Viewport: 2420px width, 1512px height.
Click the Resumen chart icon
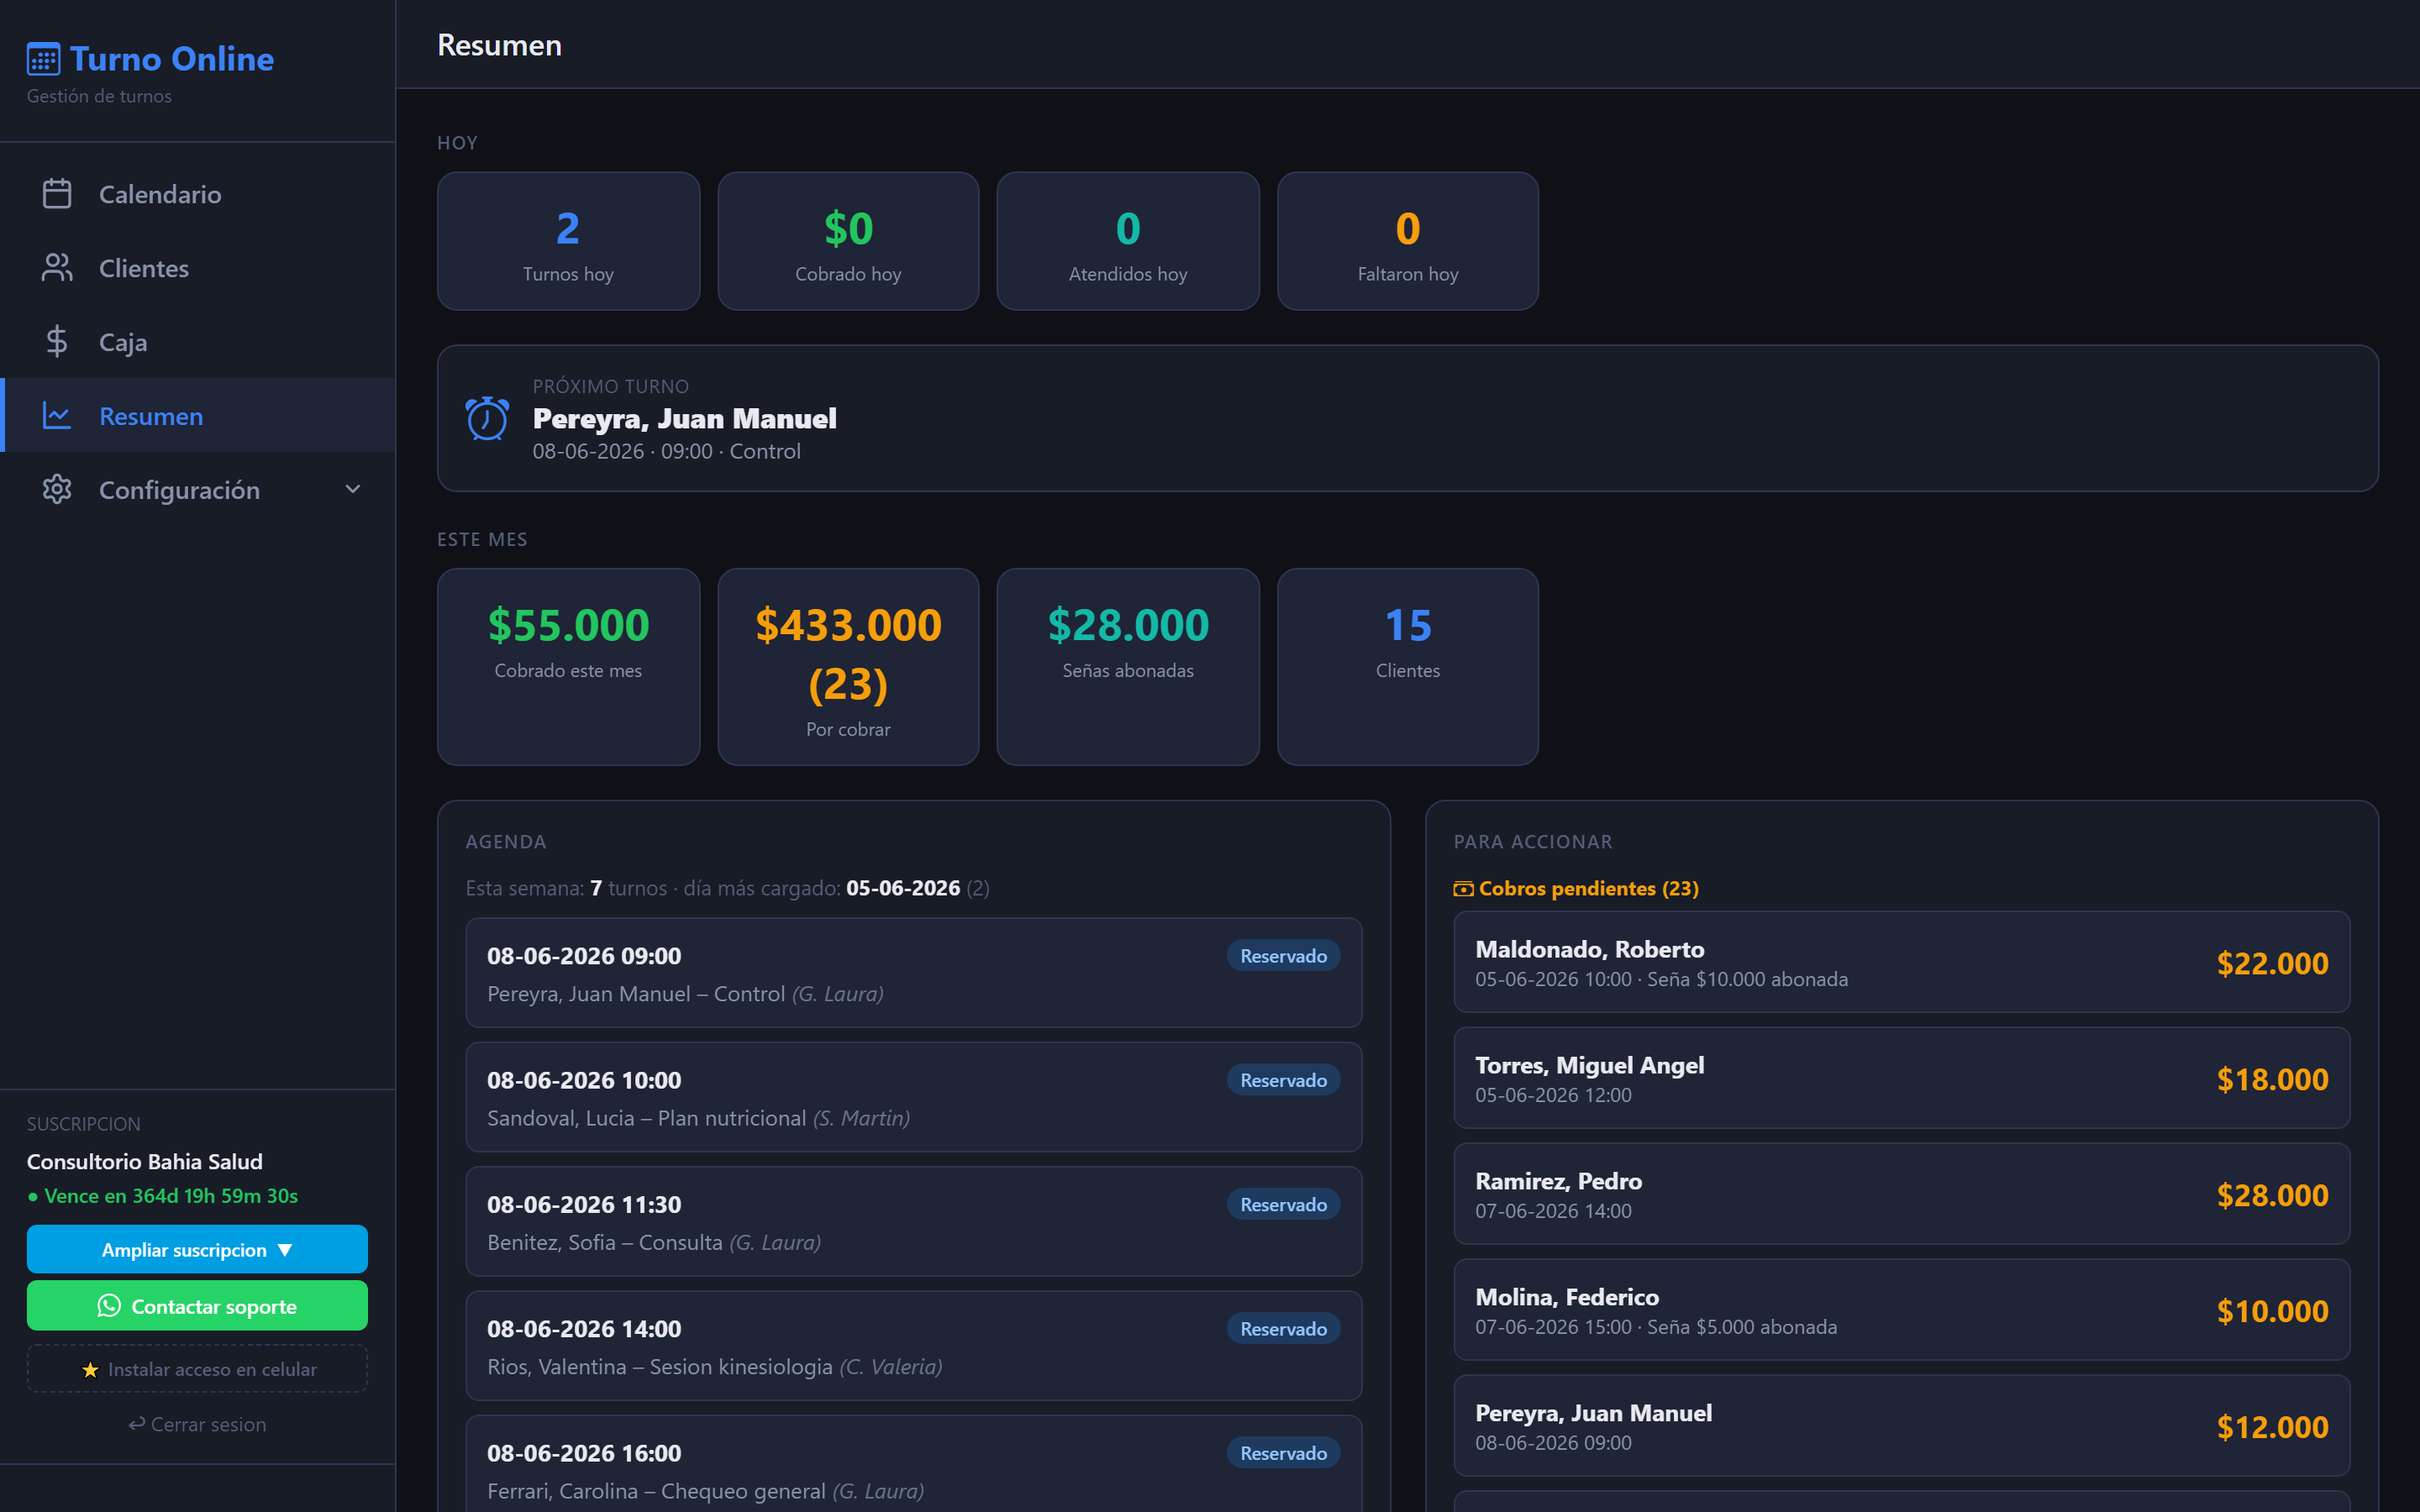pos(57,416)
